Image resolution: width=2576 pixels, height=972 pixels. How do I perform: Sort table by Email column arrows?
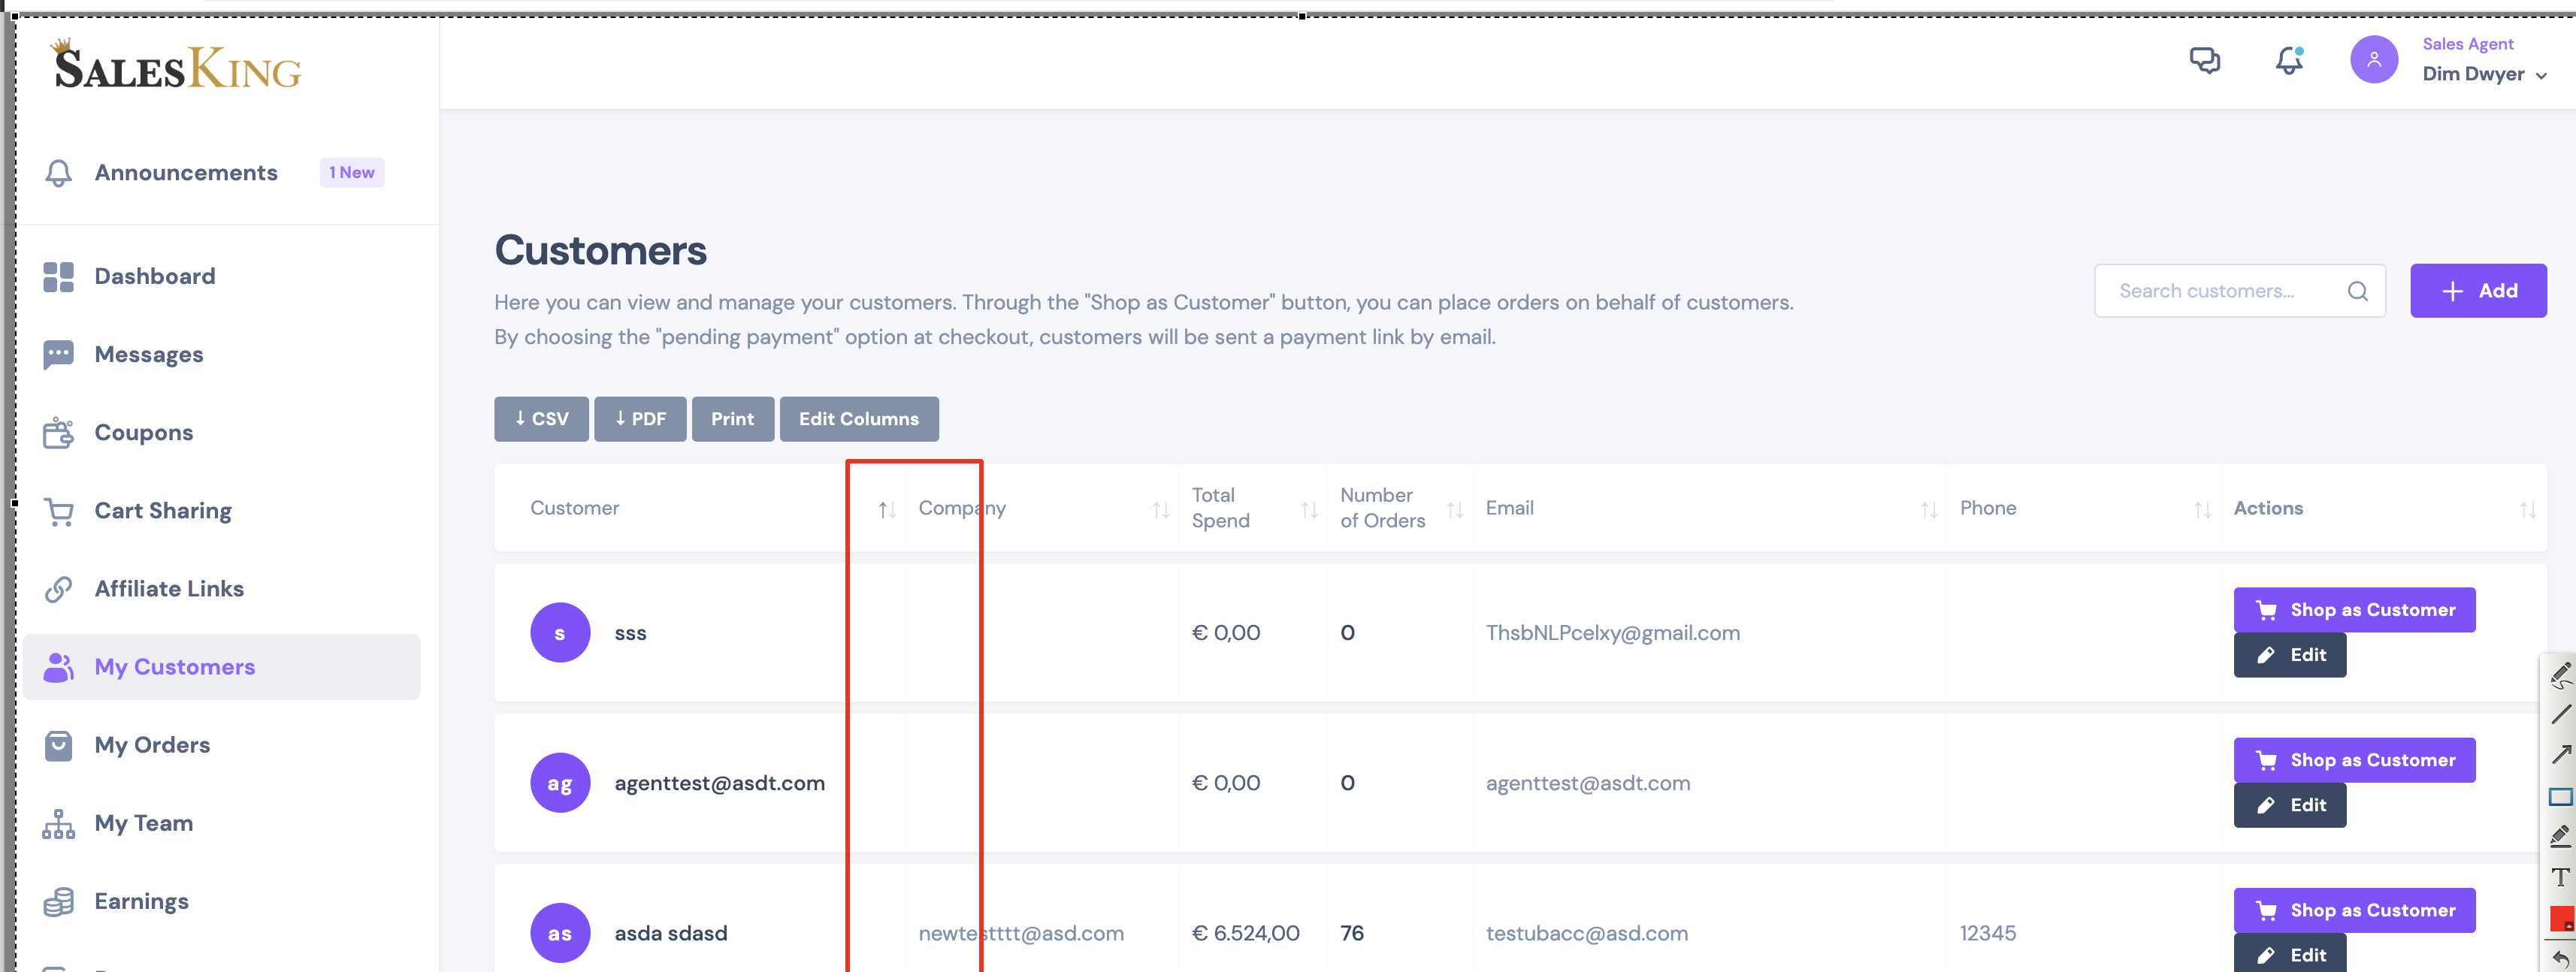pyautogui.click(x=1928, y=510)
